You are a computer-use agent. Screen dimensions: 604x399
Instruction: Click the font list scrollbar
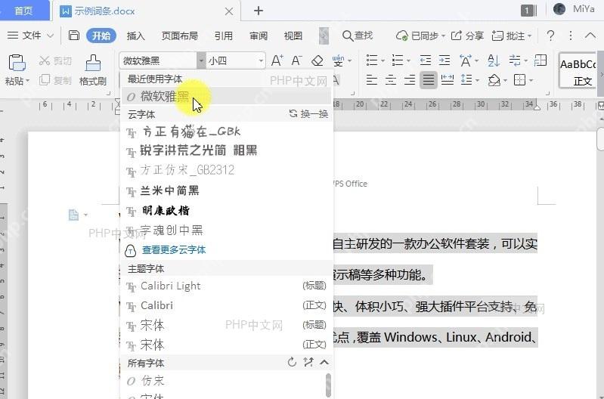click(328, 385)
